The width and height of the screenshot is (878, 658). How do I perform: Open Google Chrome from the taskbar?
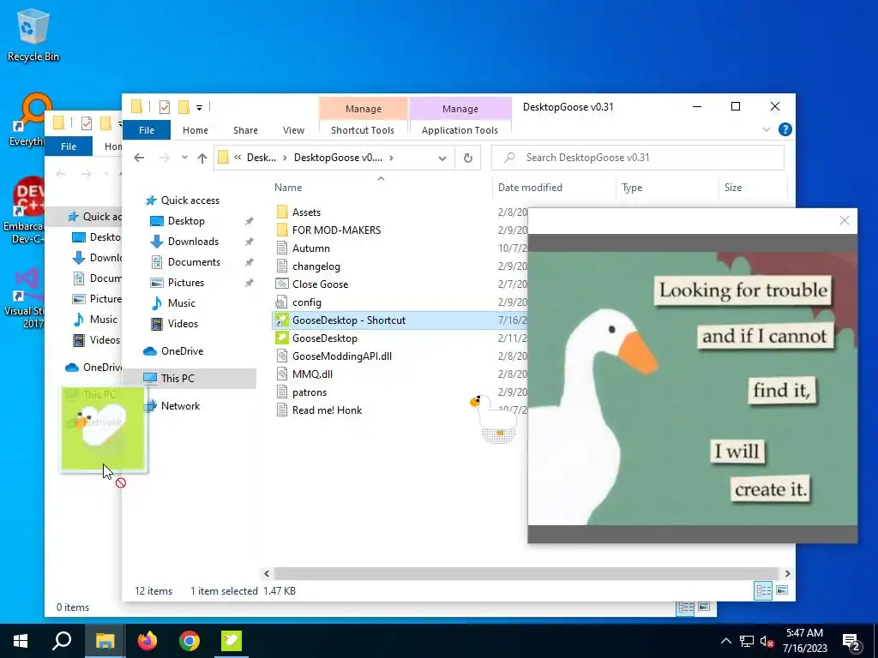coord(189,641)
